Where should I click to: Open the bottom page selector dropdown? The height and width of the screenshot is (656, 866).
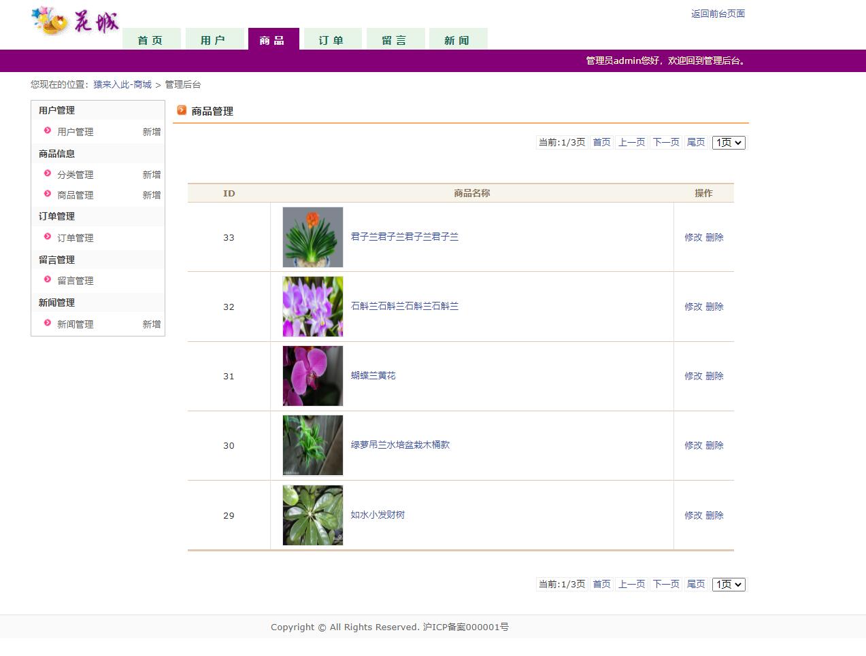coord(728,584)
